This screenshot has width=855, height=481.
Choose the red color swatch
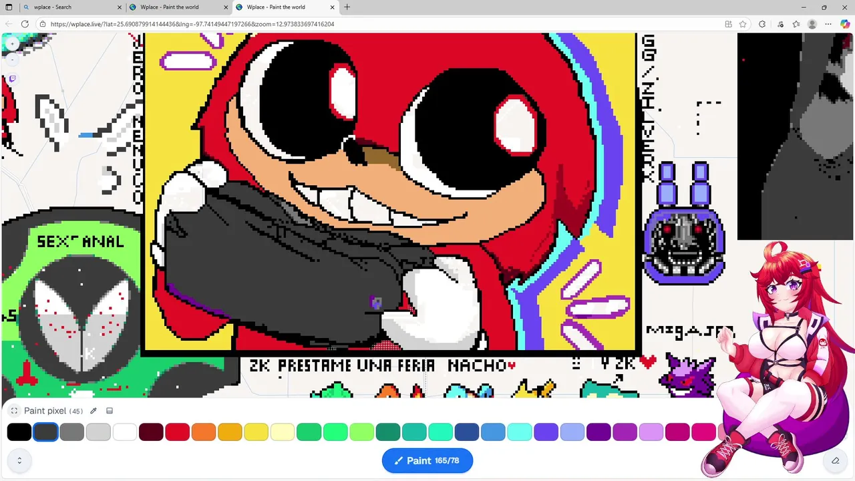click(x=178, y=432)
